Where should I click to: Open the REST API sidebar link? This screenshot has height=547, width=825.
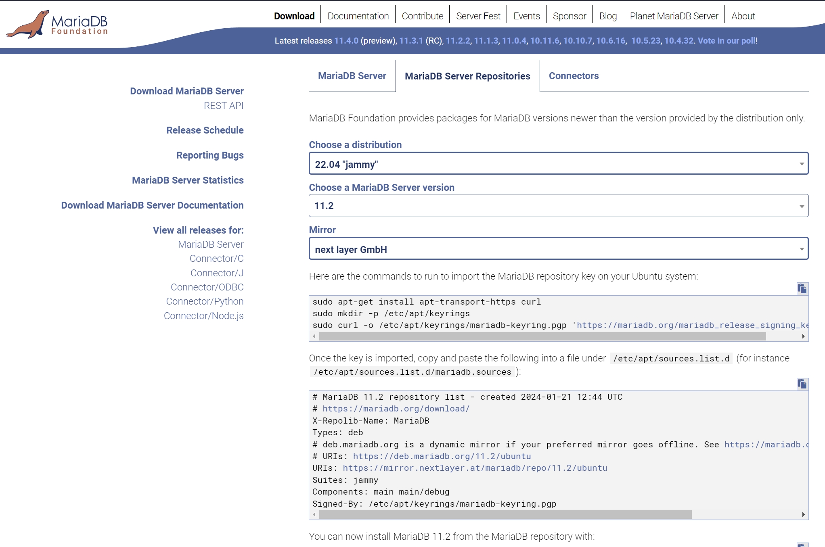pyautogui.click(x=224, y=106)
